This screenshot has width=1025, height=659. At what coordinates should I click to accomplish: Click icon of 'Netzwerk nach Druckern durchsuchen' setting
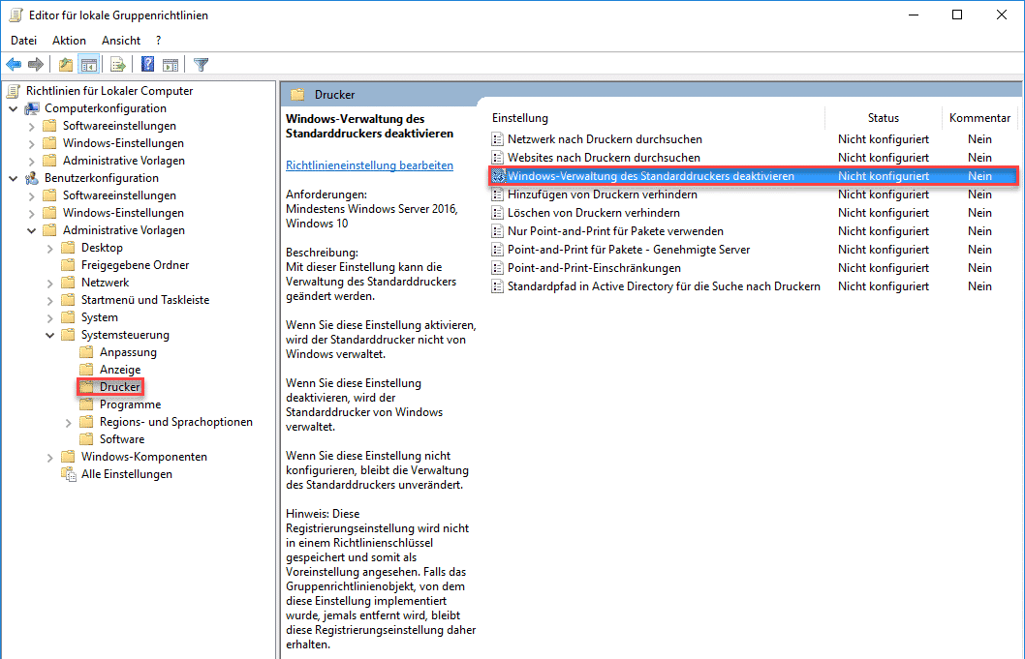click(x=497, y=139)
